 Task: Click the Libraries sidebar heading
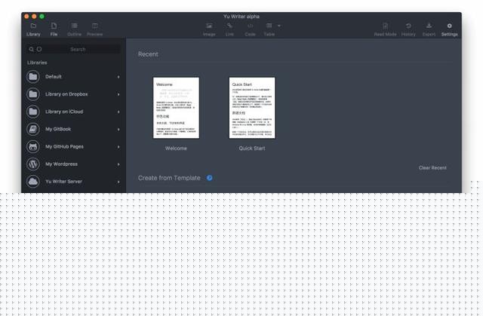point(37,63)
